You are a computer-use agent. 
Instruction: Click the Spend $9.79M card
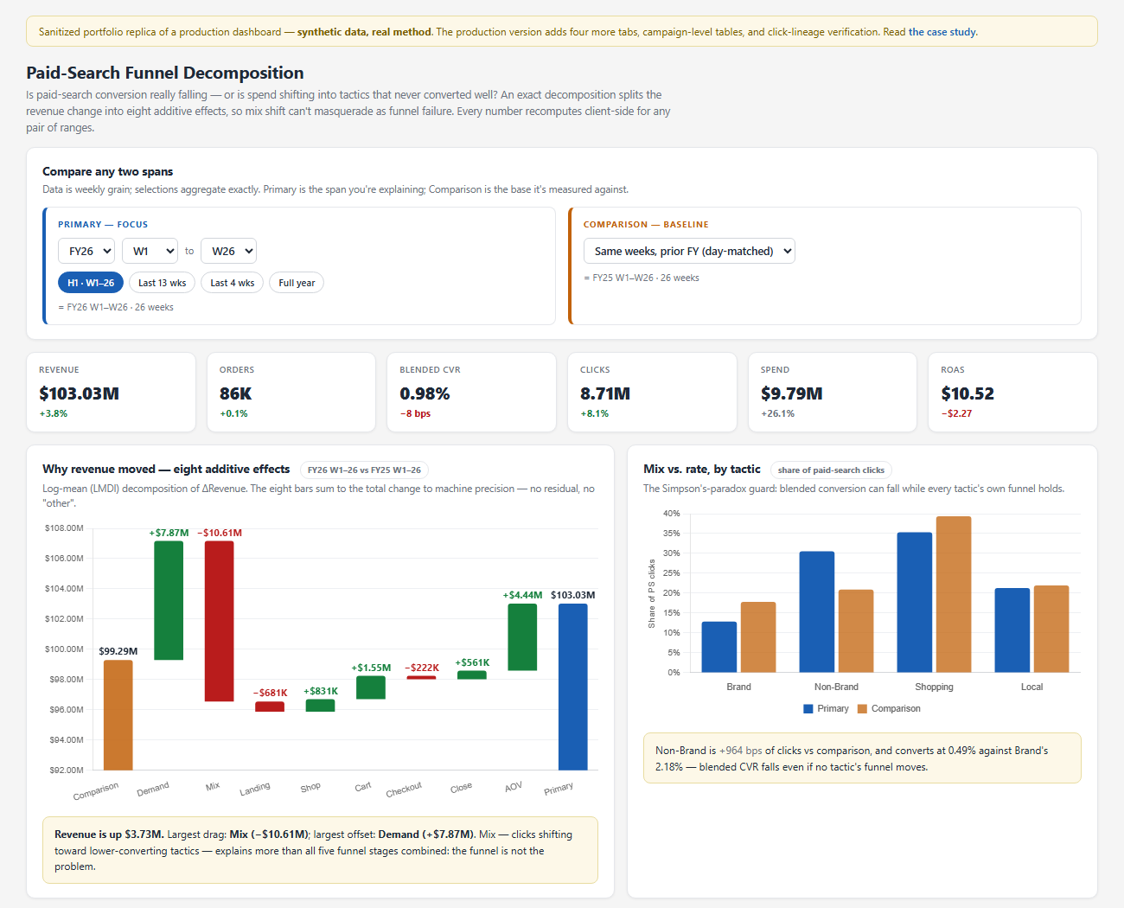pyautogui.click(x=833, y=392)
